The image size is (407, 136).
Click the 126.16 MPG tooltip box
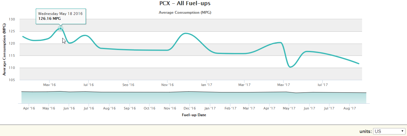pos(61,16)
